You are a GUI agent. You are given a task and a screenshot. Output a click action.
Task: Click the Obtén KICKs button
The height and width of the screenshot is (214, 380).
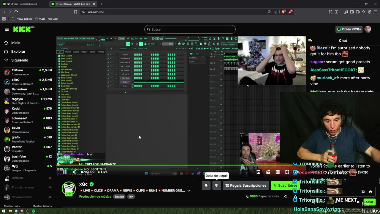[349, 29]
